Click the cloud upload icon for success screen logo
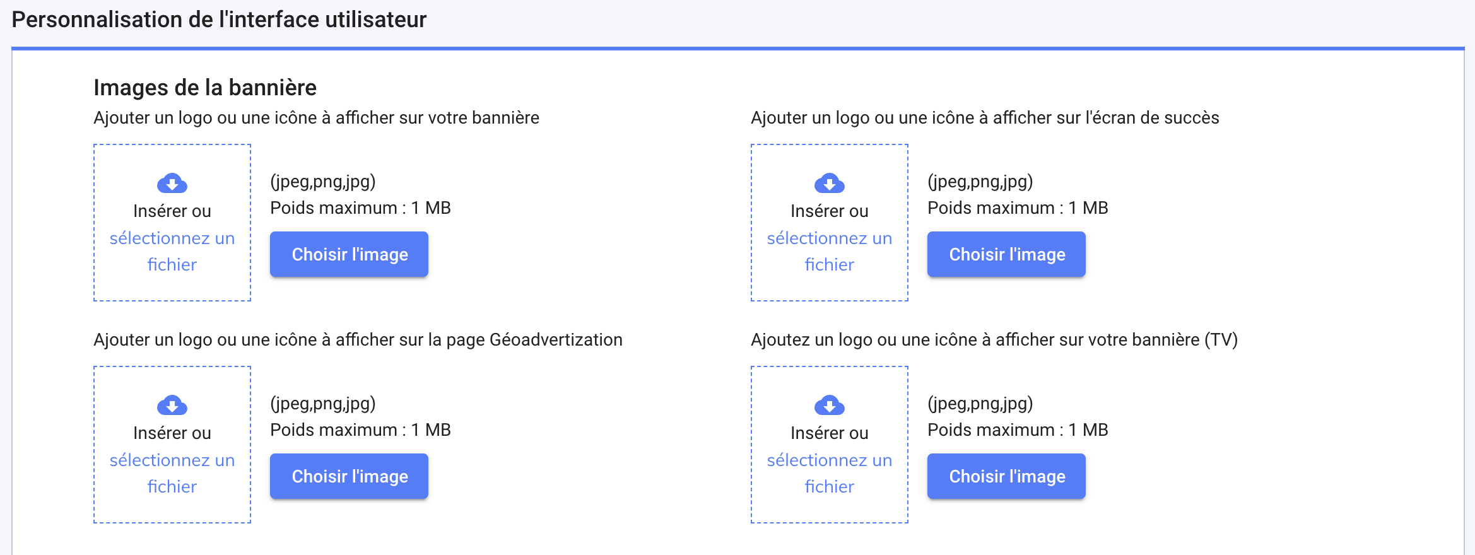The width and height of the screenshot is (1475, 555). coord(829,184)
